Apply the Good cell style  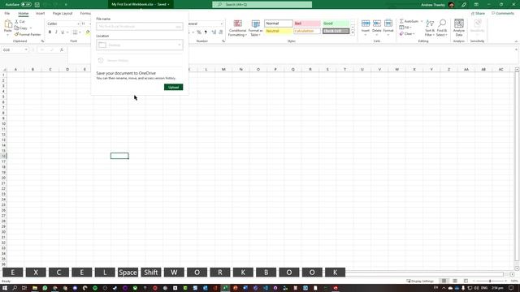(336, 24)
